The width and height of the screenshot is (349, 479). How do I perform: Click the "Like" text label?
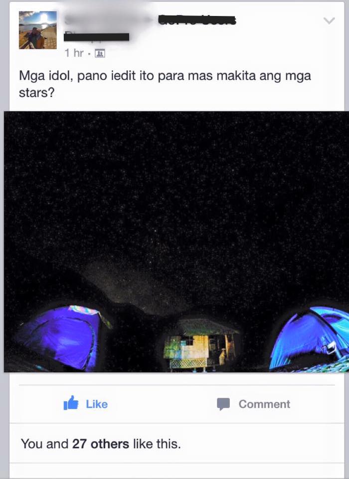point(97,404)
